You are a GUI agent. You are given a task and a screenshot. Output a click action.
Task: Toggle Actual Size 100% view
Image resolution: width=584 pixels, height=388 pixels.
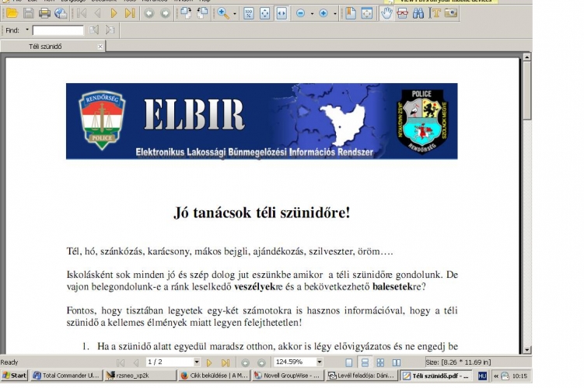click(x=249, y=13)
